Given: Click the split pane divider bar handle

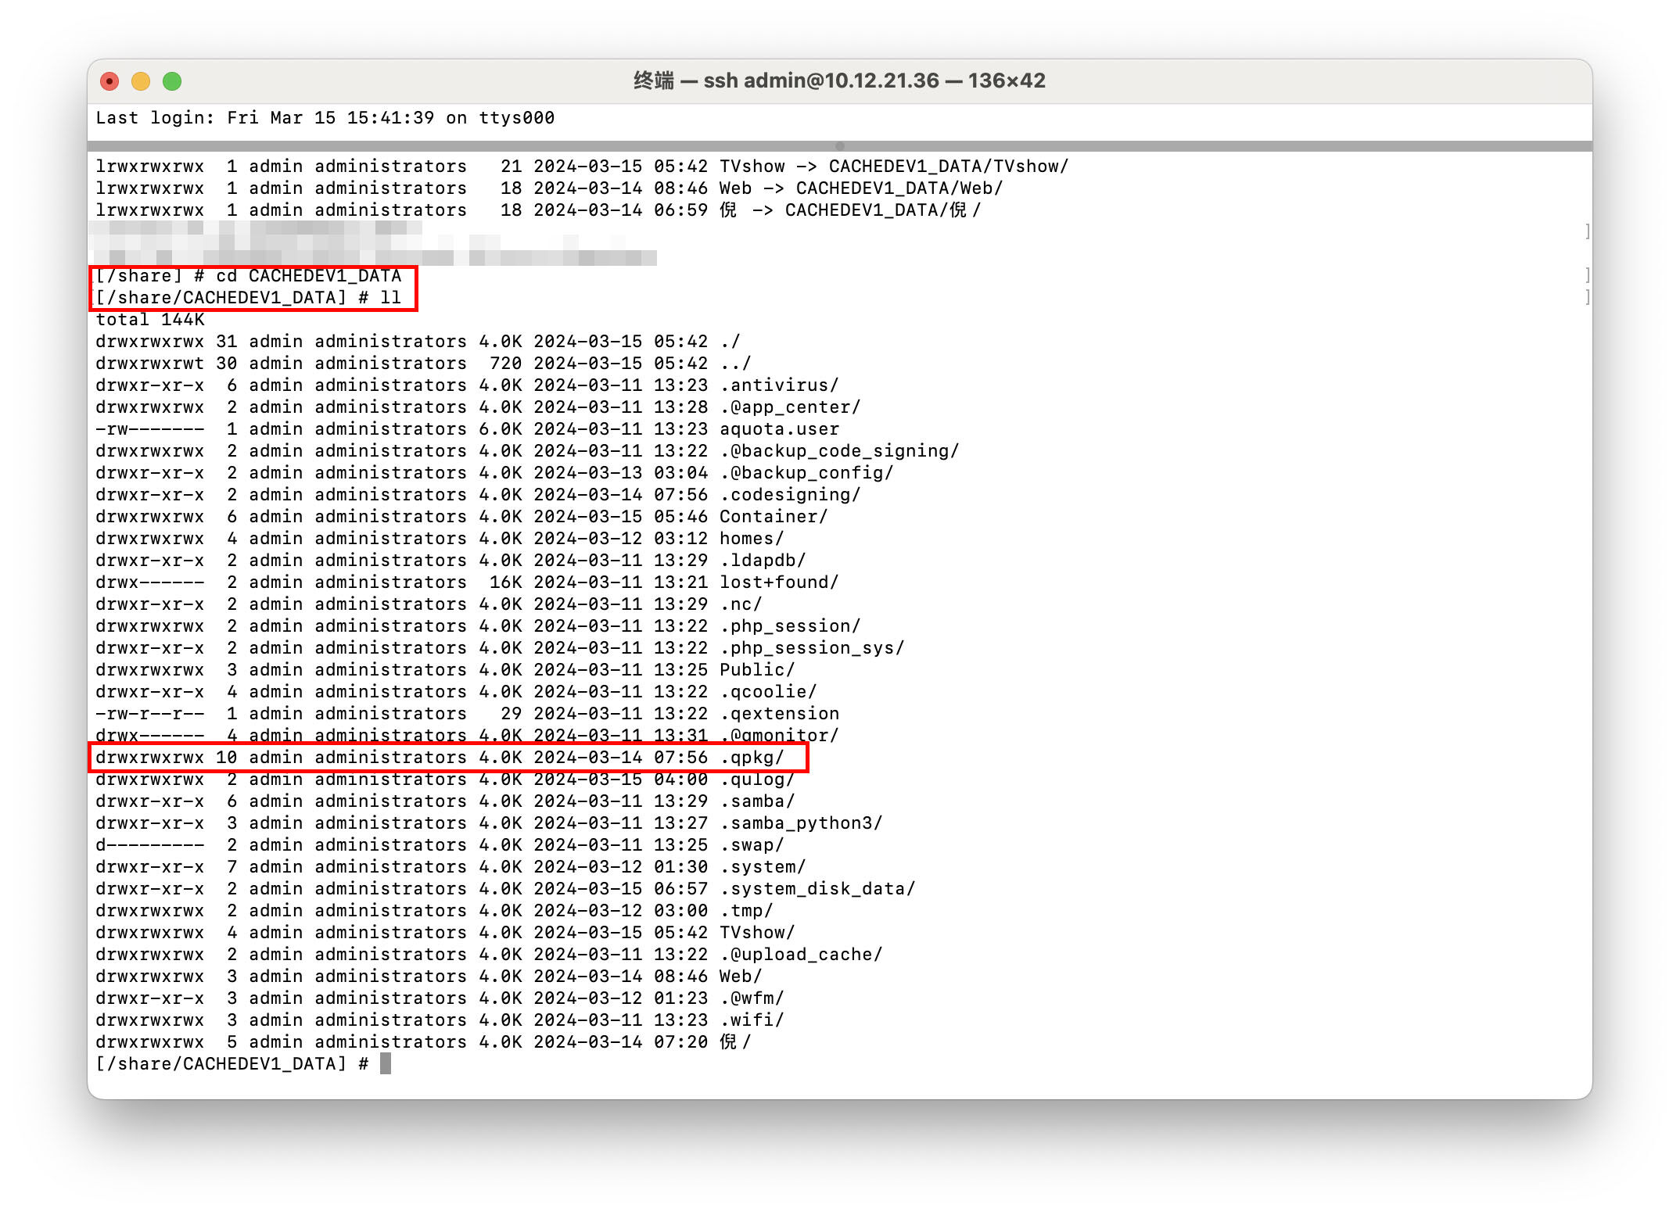Looking at the screenshot, I should tap(839, 146).
